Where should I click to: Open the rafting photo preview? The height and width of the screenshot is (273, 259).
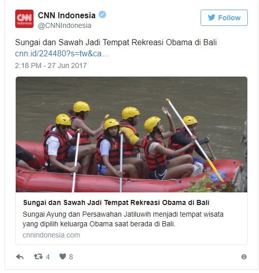pos(132,134)
